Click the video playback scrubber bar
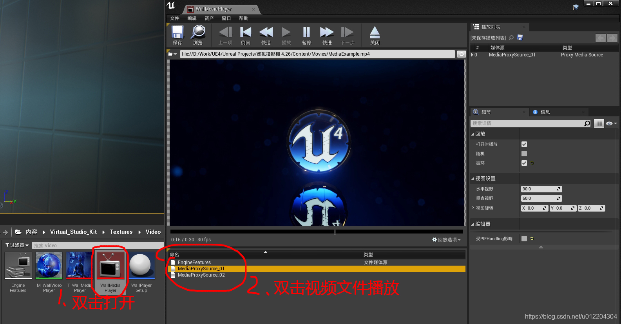This screenshot has width=621, height=324. pyautogui.click(x=317, y=232)
